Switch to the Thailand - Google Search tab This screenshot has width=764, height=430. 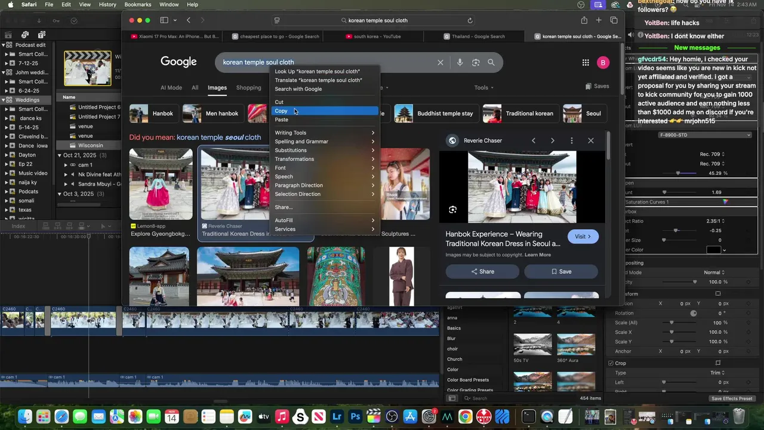(475, 36)
